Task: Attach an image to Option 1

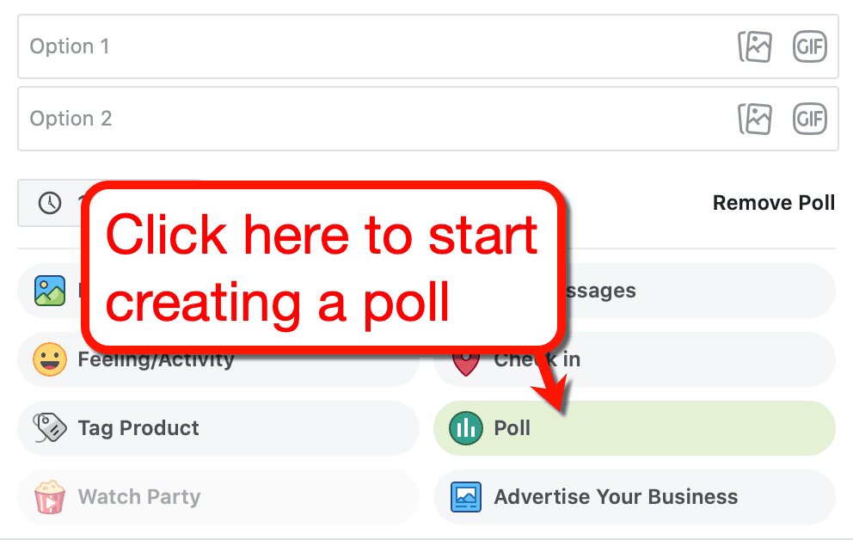Action: point(755,46)
